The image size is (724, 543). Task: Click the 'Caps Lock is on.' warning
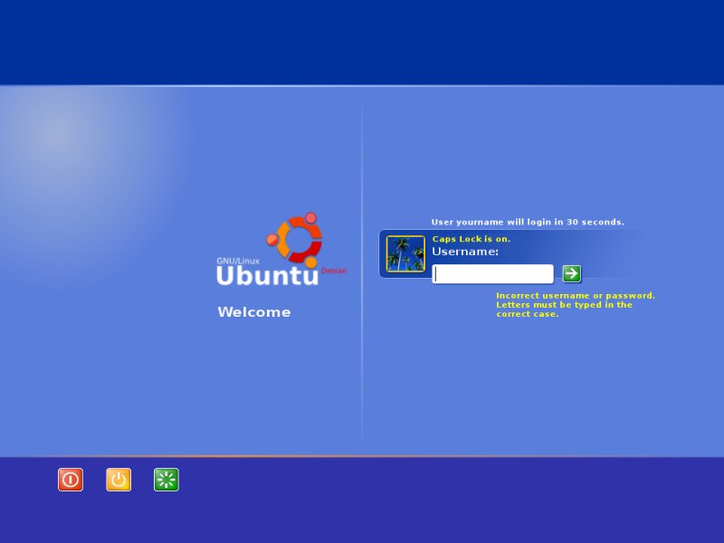pyautogui.click(x=471, y=239)
